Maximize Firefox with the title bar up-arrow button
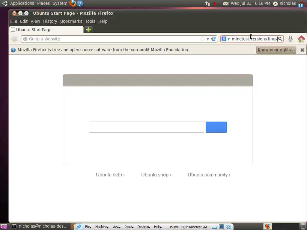This screenshot has width=307, height=230. point(26,13)
